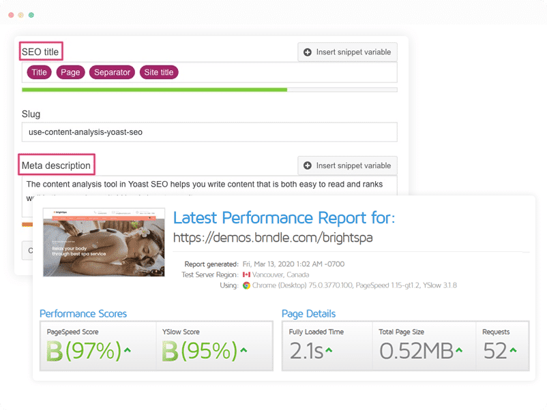Click the arrow next to Fully Loaded Time
The height and width of the screenshot is (410, 547).
(x=328, y=350)
